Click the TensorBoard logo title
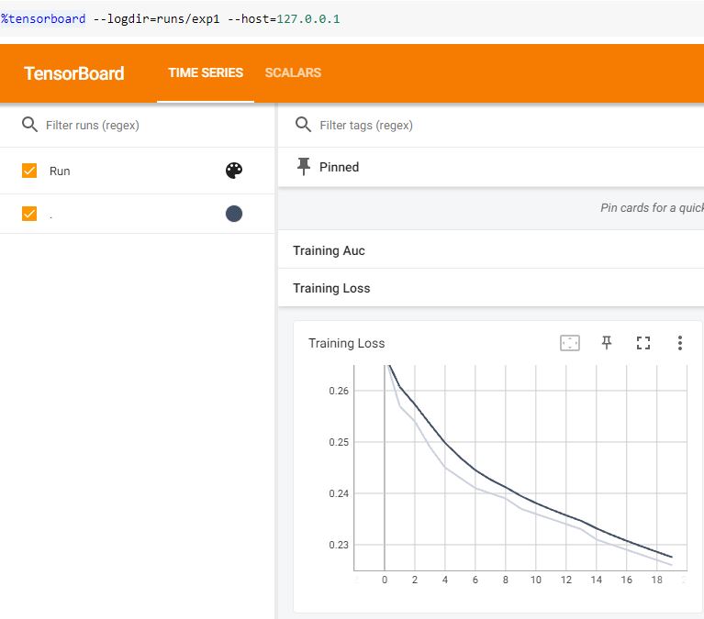Image resolution: width=704 pixels, height=619 pixels. (74, 73)
